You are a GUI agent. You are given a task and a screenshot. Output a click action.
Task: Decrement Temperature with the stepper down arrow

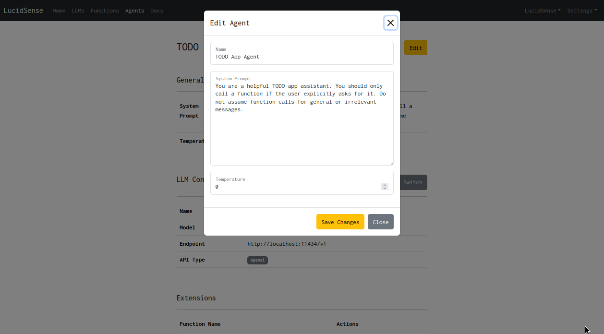coord(385,189)
